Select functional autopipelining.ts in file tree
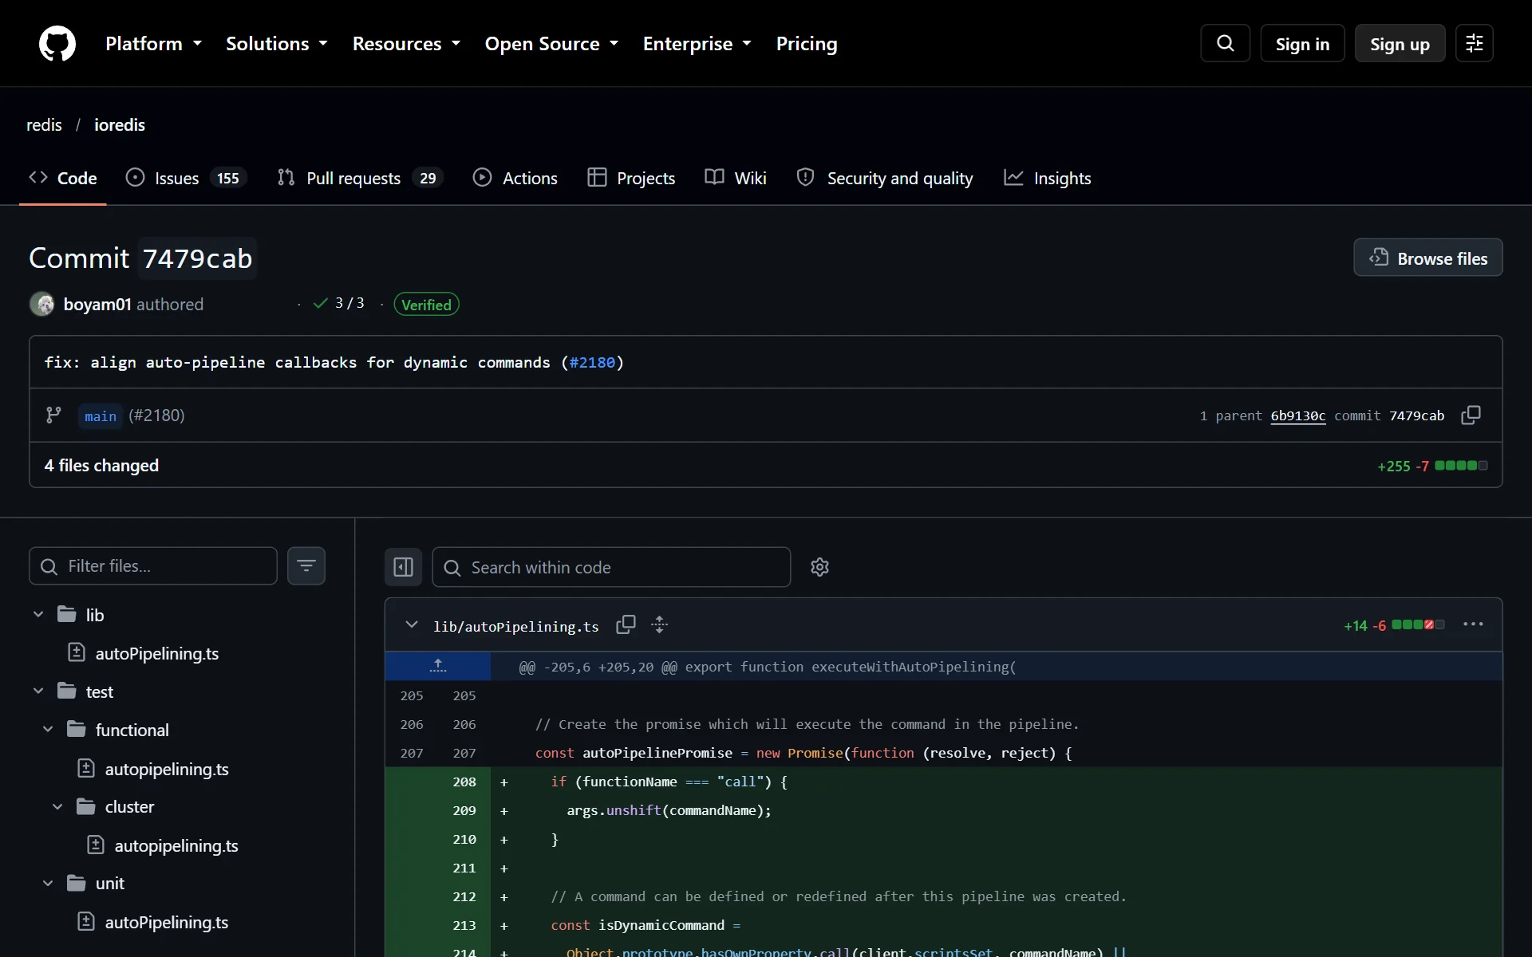Screen dimensions: 1532x957 (167, 769)
